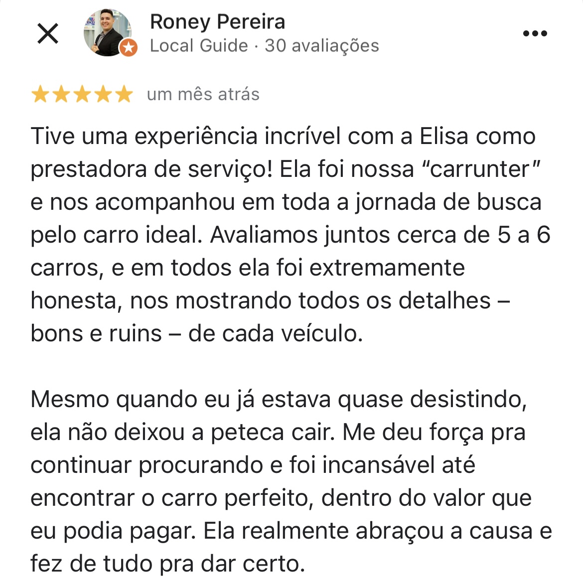The image size is (583, 583).
Task: Tap the fifth yellow rating star
Action: [x=124, y=94]
